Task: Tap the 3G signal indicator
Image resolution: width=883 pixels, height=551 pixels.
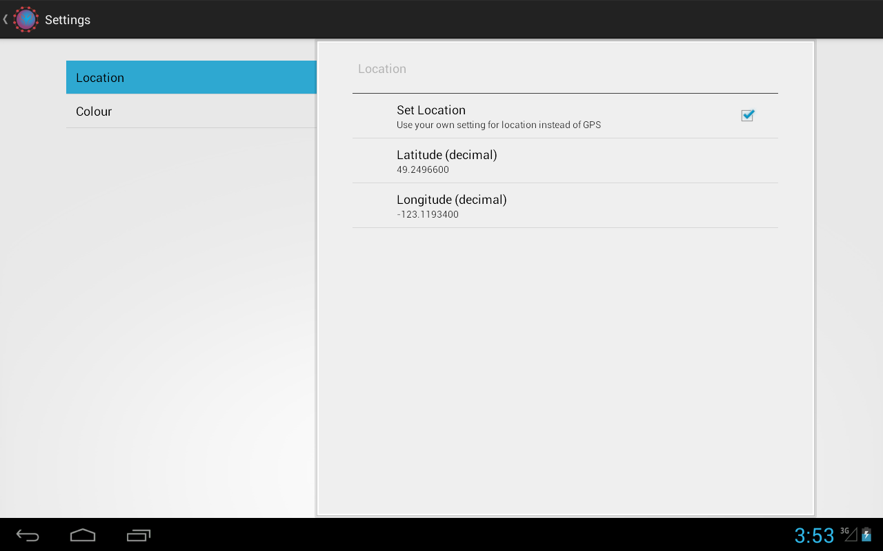Action: click(849, 534)
